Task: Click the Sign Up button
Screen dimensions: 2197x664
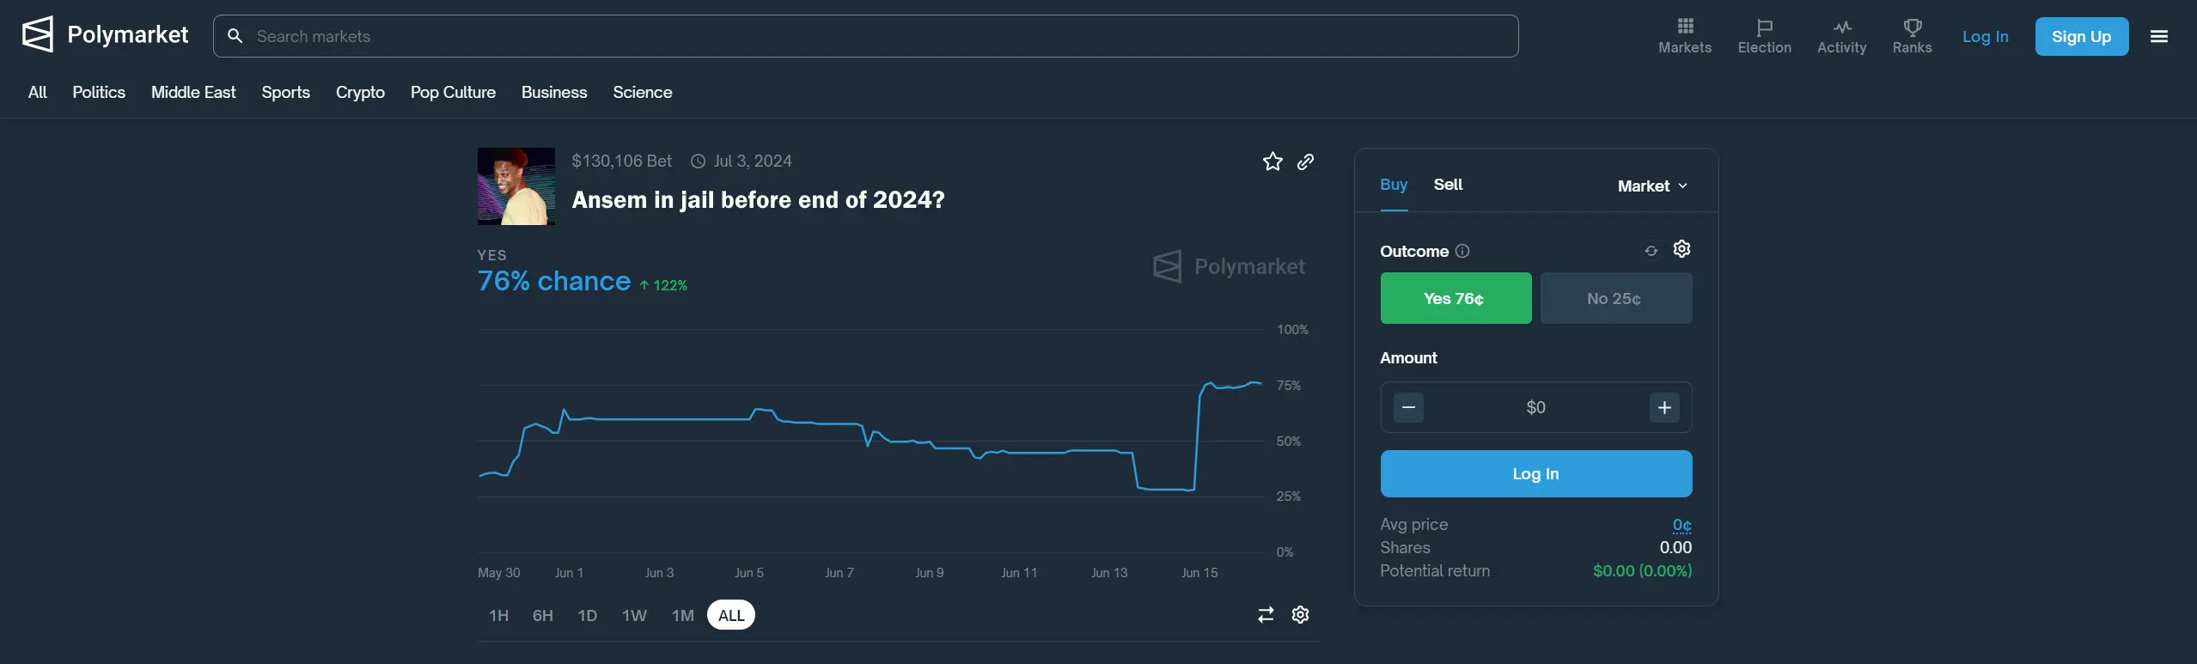Action: [x=2081, y=36]
